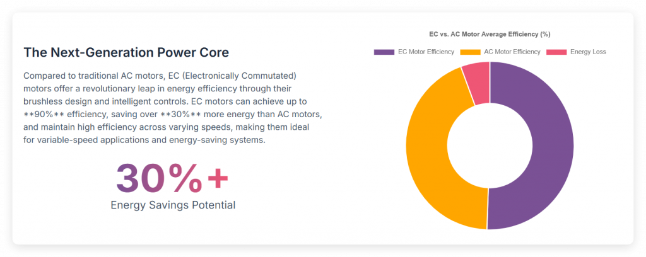
Task: Click the pink Energy Loss legend swatch
Action: [556, 52]
